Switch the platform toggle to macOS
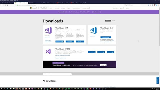 pyautogui.click(x=113, y=21)
